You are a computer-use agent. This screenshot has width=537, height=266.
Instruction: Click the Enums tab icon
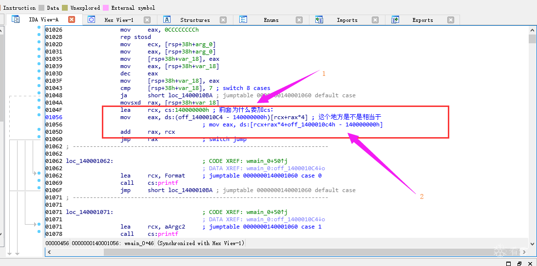243,19
